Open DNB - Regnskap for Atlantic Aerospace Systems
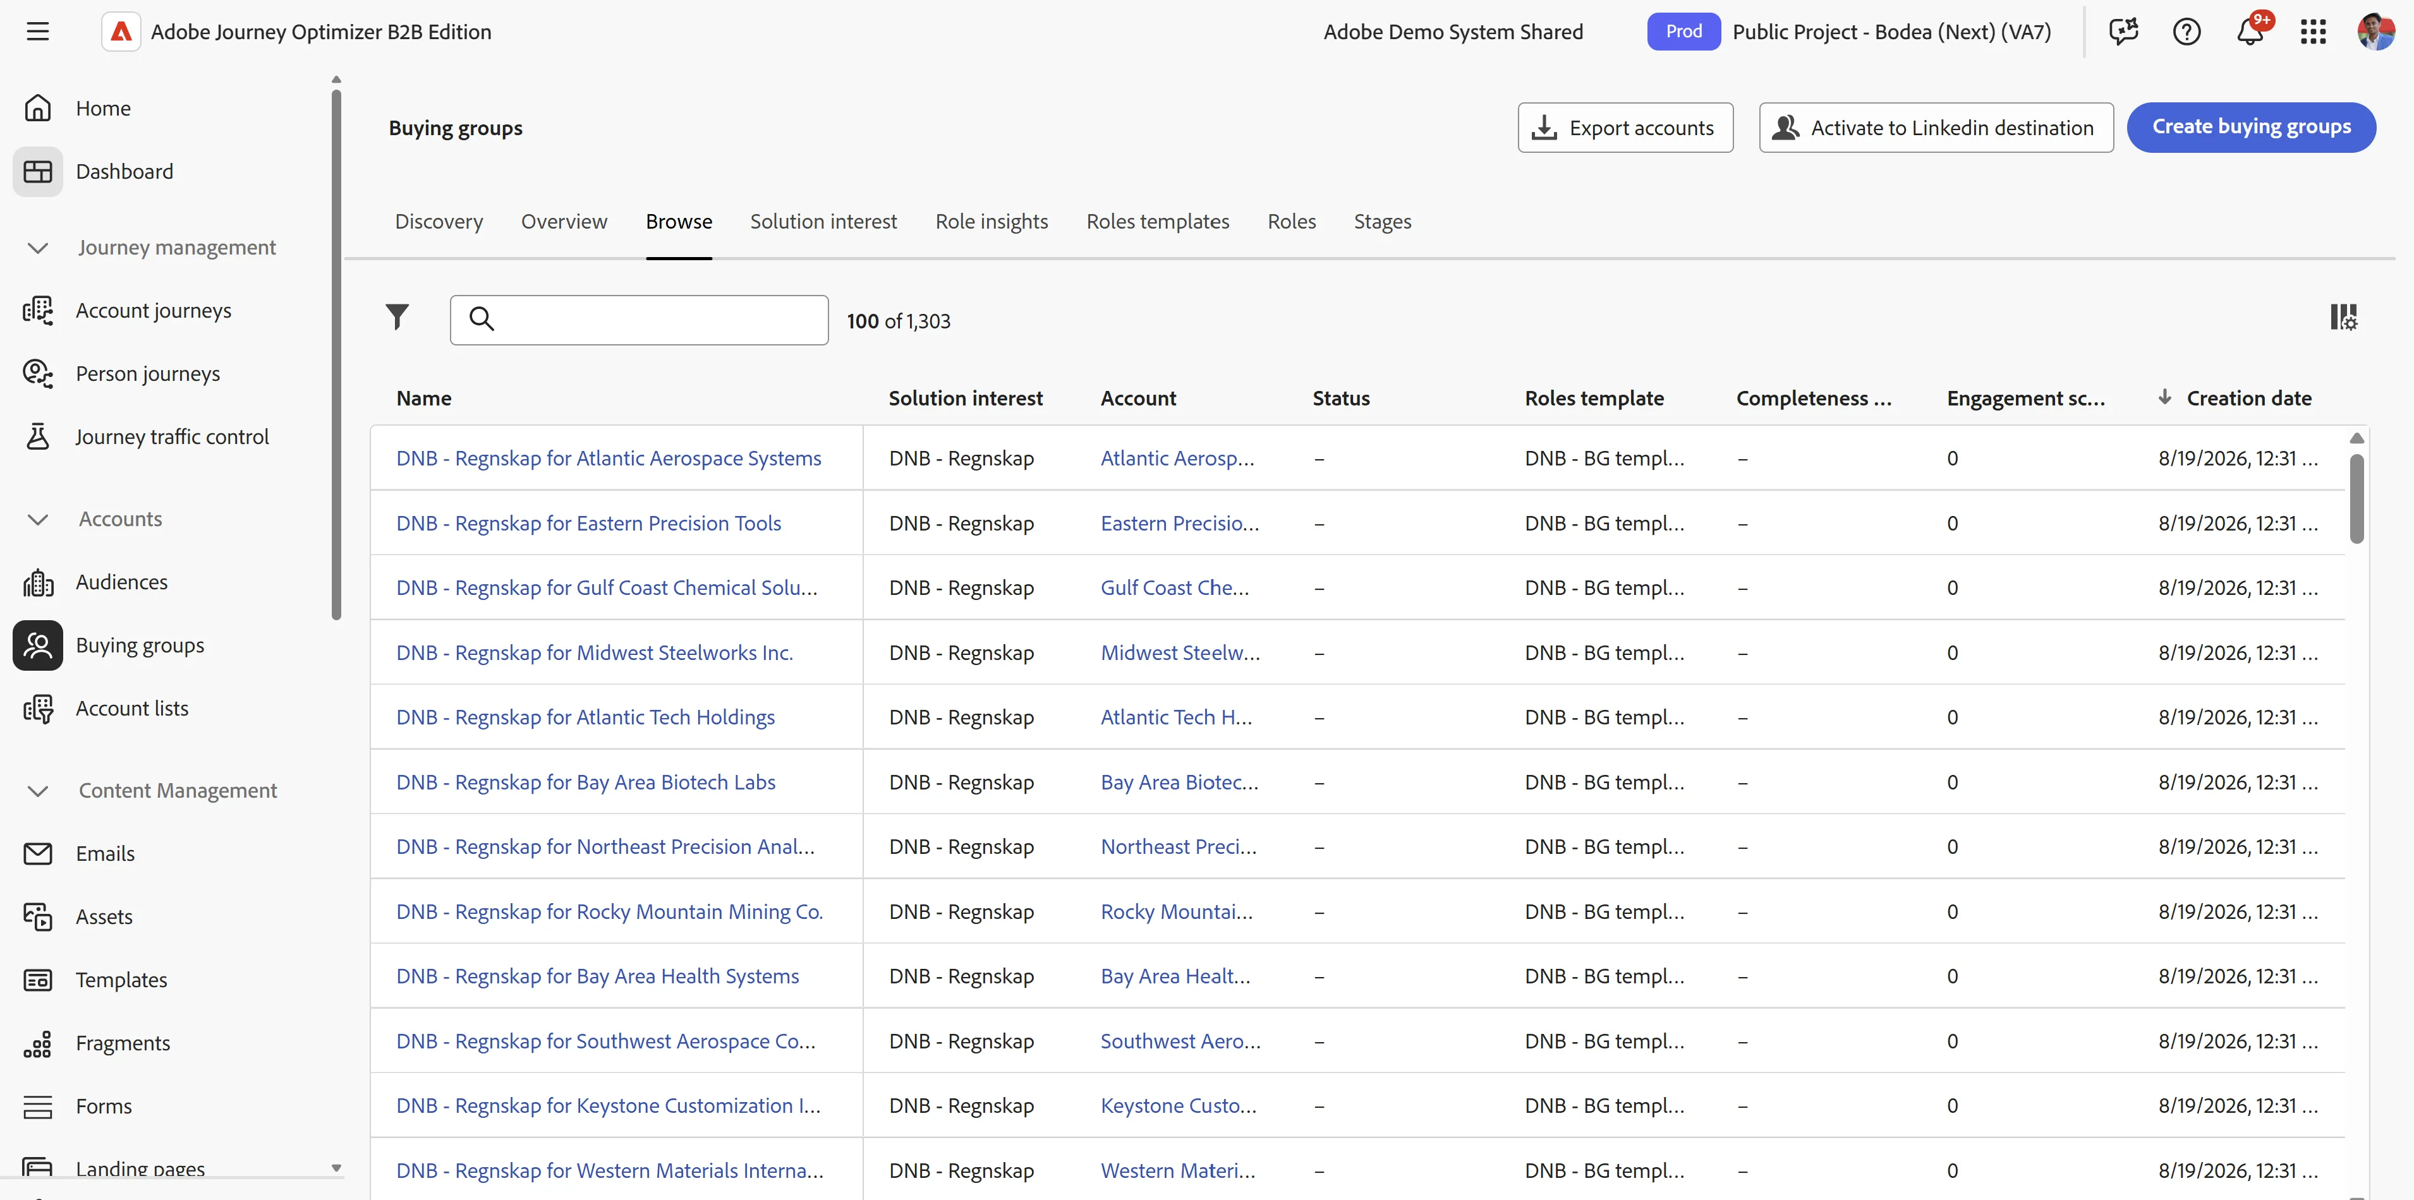This screenshot has height=1200, width=2414. 608,458
